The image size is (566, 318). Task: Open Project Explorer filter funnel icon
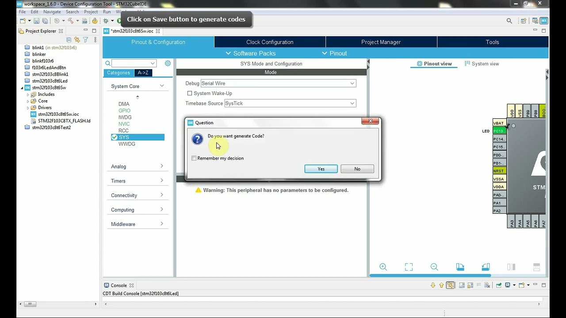click(x=86, y=40)
